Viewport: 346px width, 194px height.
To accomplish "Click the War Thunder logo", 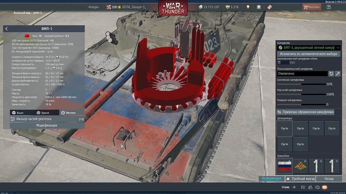I will coord(173,8).
